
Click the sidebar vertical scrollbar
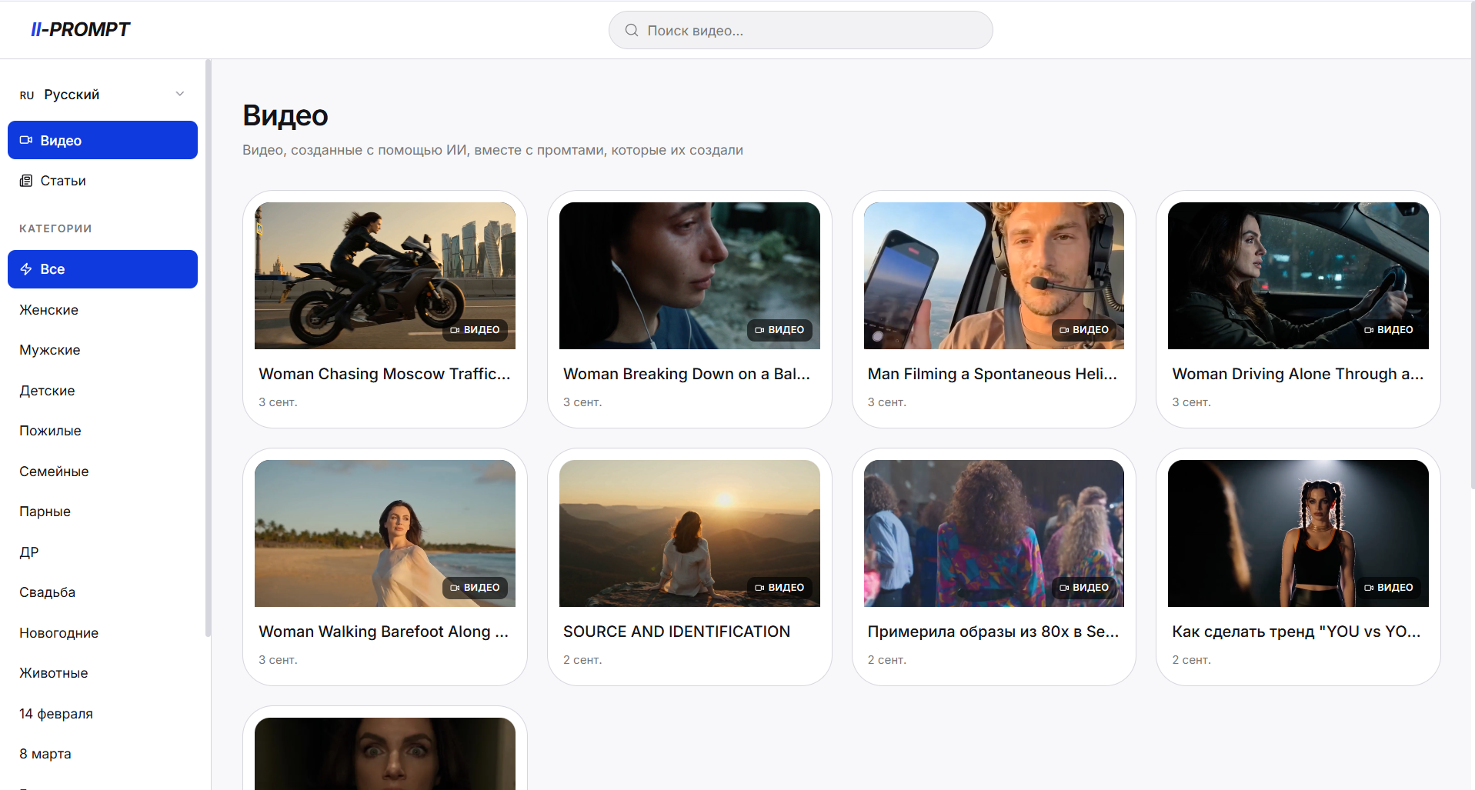[x=208, y=348]
